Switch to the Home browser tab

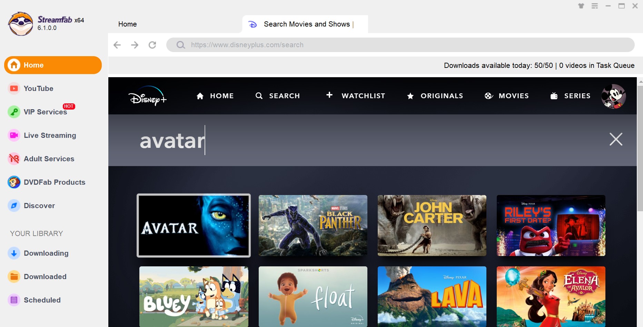(127, 24)
